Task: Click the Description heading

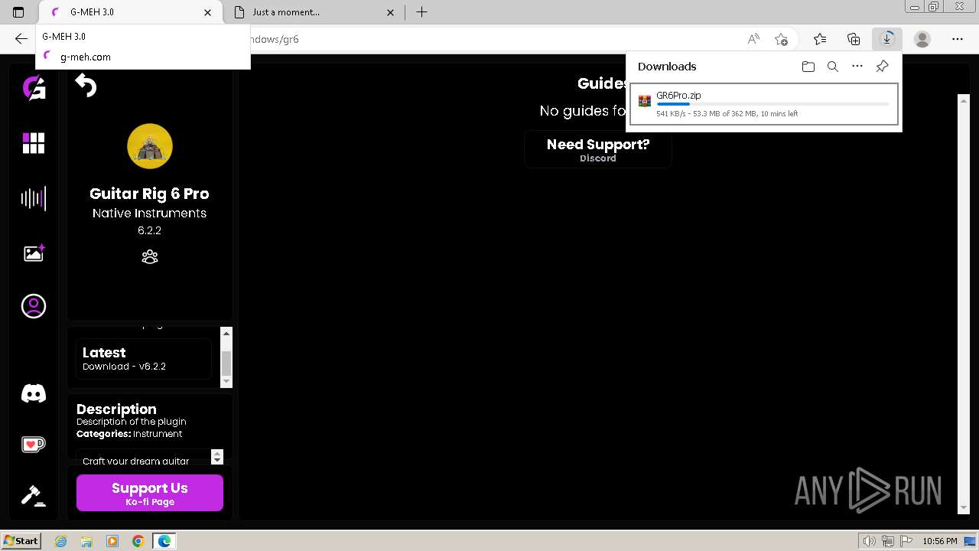Action: pyautogui.click(x=116, y=409)
